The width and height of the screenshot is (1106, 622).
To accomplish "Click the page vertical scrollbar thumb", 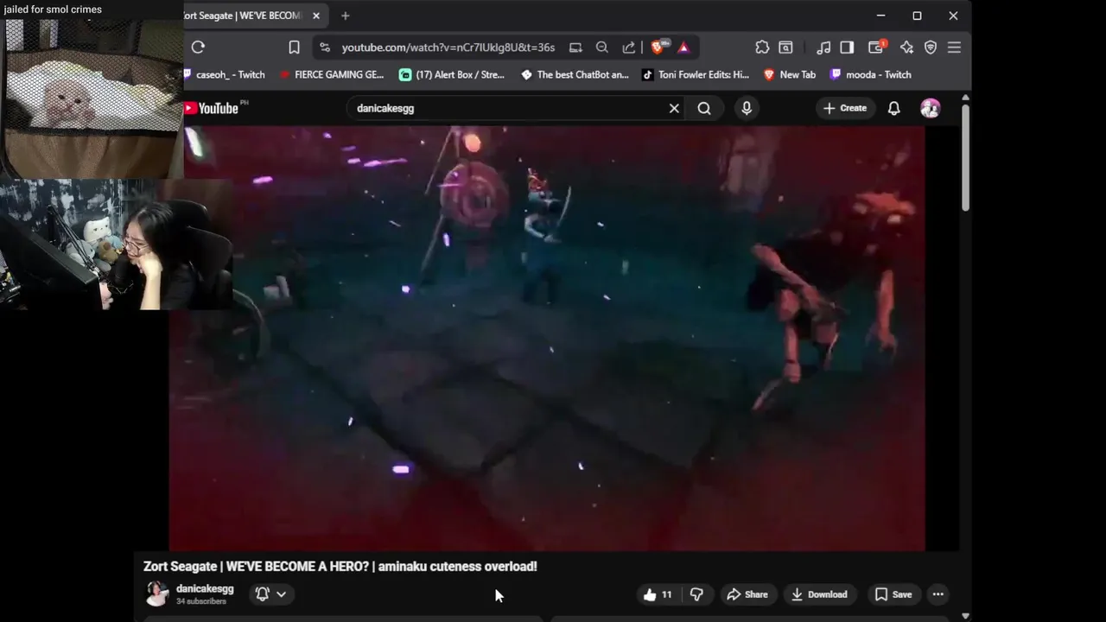I will [x=965, y=157].
